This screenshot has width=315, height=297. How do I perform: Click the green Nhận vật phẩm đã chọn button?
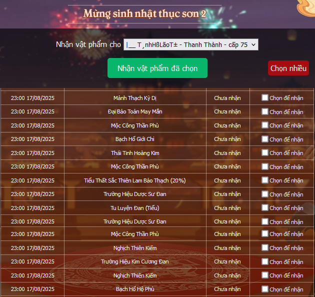coord(157,68)
